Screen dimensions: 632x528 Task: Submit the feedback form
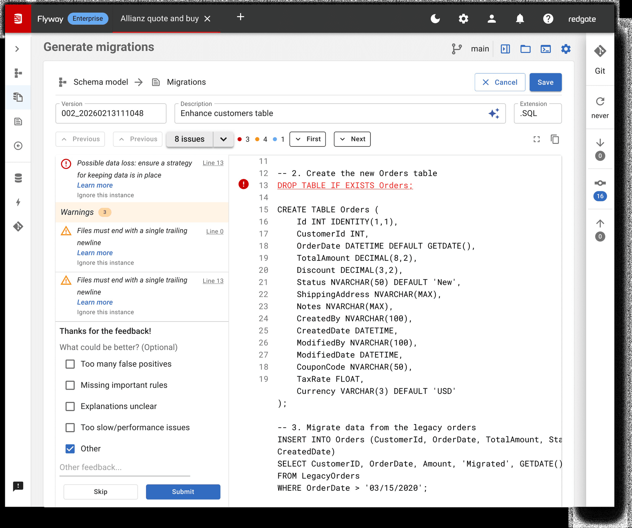(x=183, y=492)
